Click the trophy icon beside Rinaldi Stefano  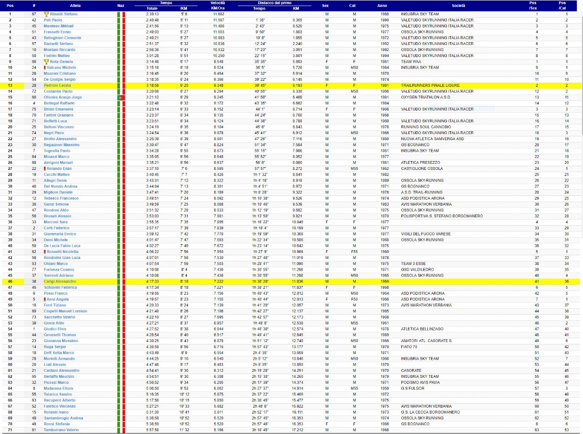click(46, 14)
